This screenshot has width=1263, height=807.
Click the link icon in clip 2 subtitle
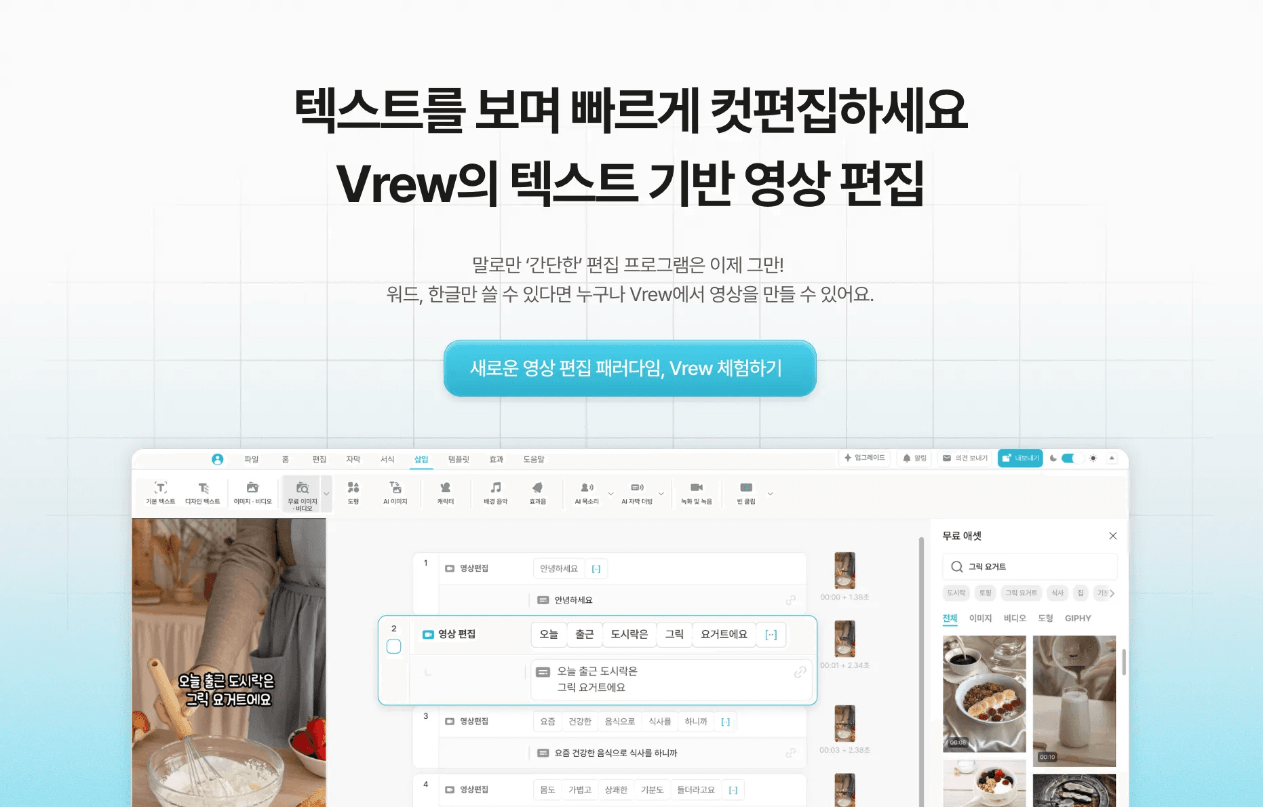pos(800,672)
